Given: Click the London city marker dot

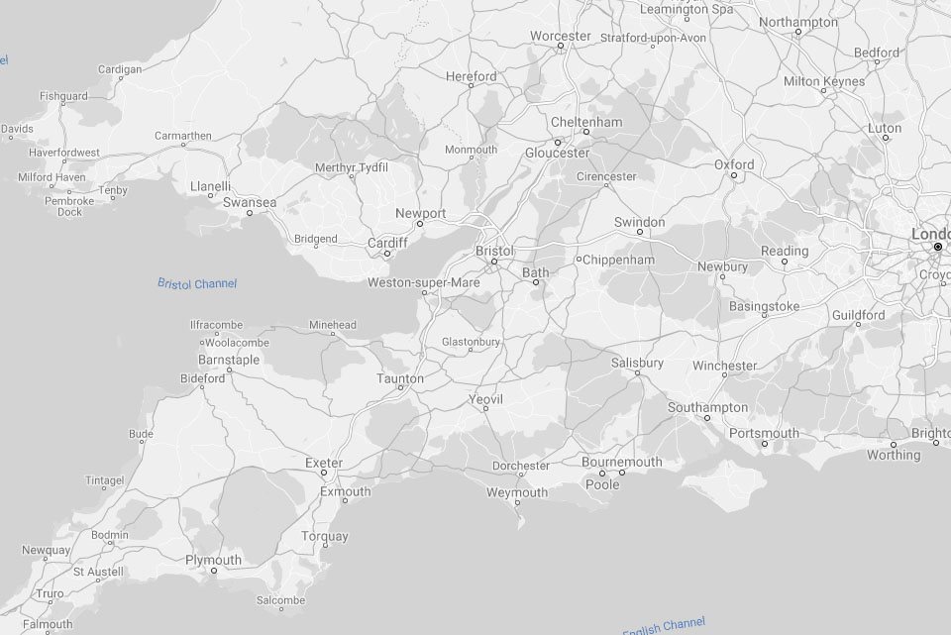Looking at the screenshot, I should point(937,247).
